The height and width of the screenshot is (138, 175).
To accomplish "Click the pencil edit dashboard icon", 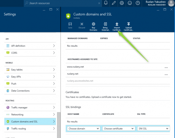I will tap(114, 3).
